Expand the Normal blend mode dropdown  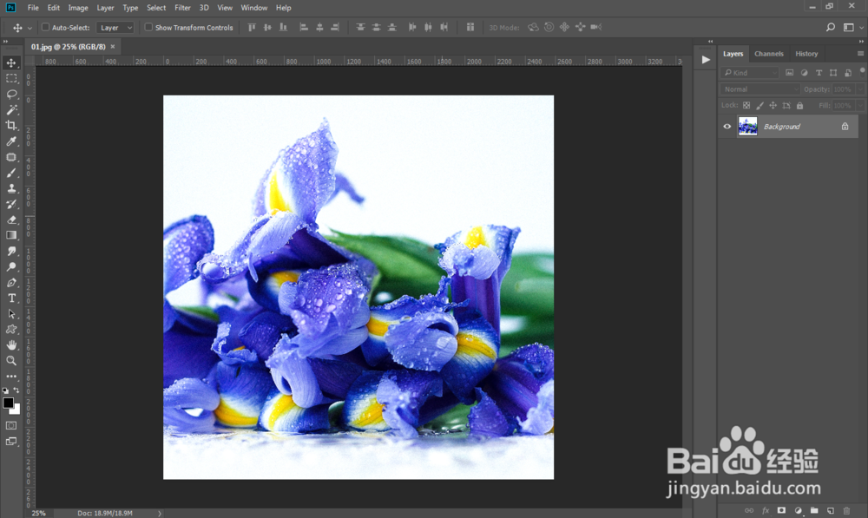pyautogui.click(x=760, y=89)
